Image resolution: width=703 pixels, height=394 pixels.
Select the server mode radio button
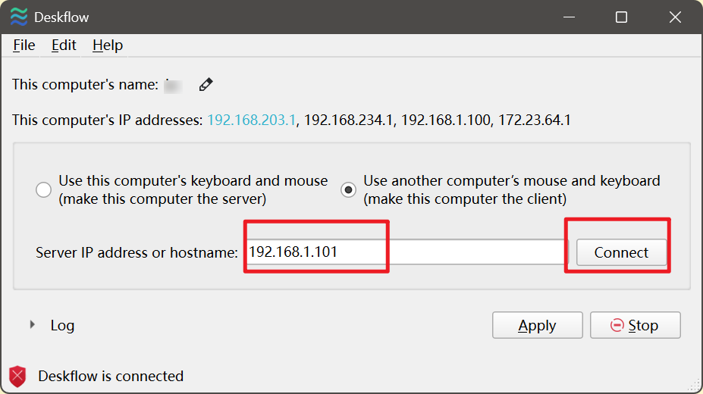coord(43,190)
